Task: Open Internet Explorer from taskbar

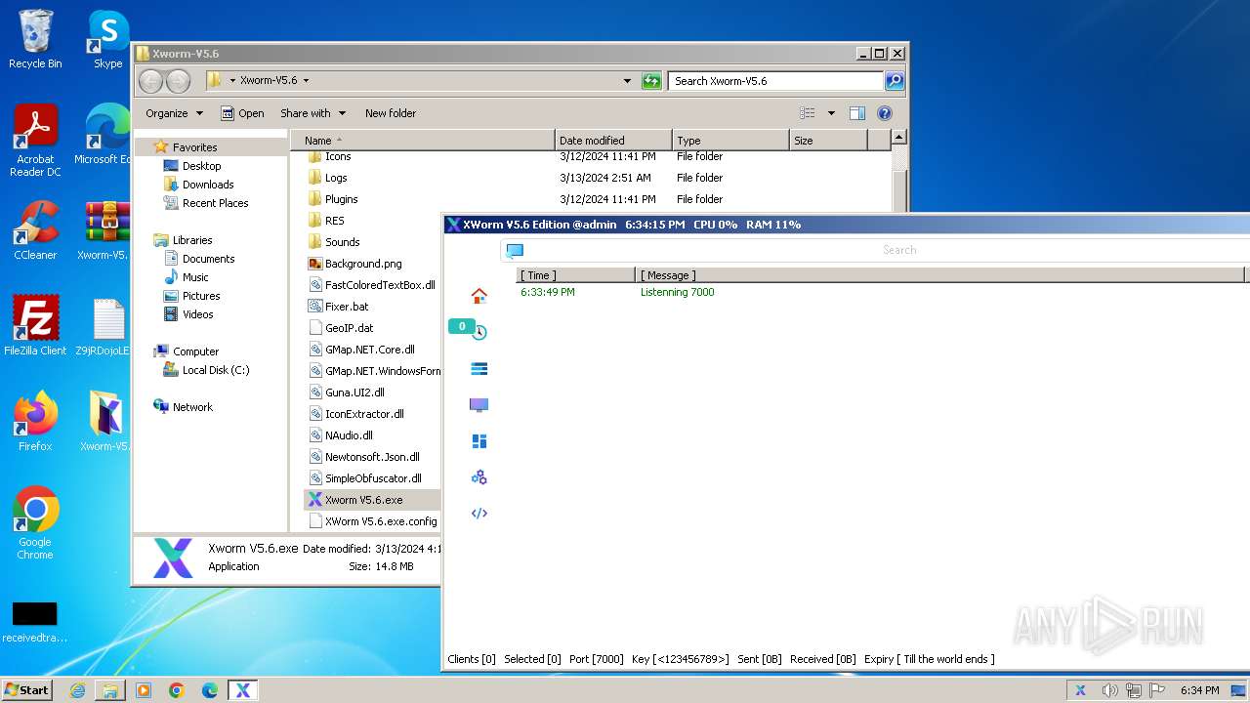Action: coord(77,690)
